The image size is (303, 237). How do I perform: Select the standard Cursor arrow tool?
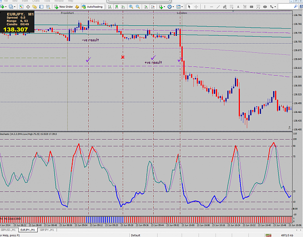pyautogui.click(x=189, y=7)
